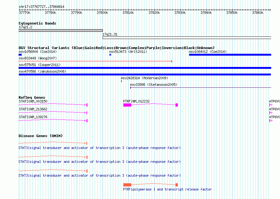The width and height of the screenshot is (280, 199).
Task: Select the large orange PTRF exon in Disease Genes
Action: (127, 185)
